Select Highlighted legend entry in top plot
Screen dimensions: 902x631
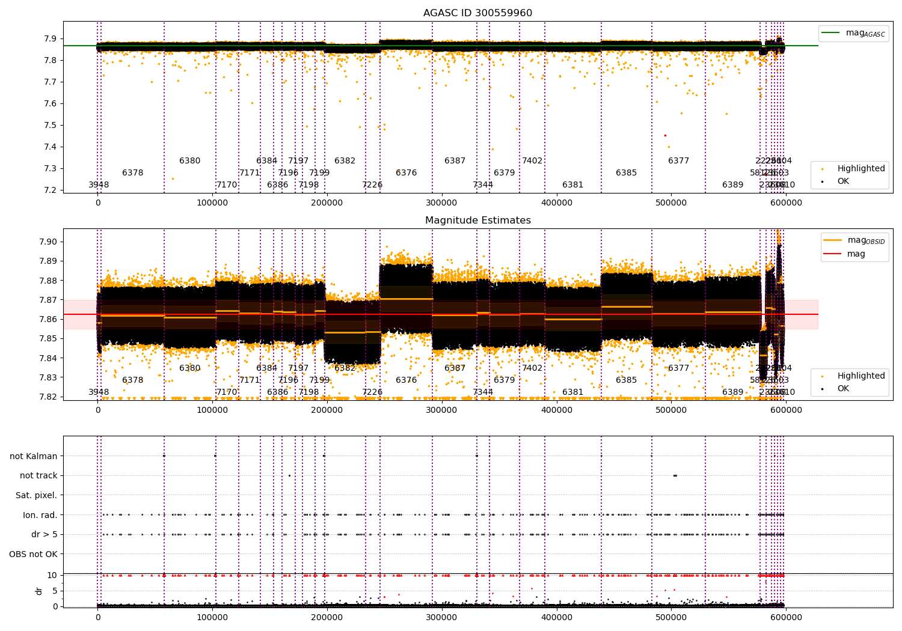[x=861, y=168]
